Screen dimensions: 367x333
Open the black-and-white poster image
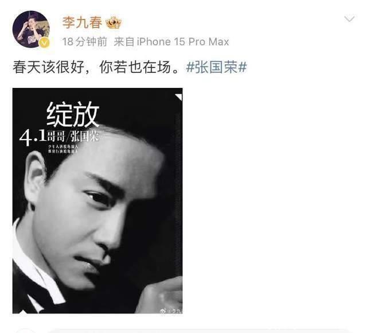pos(97,200)
